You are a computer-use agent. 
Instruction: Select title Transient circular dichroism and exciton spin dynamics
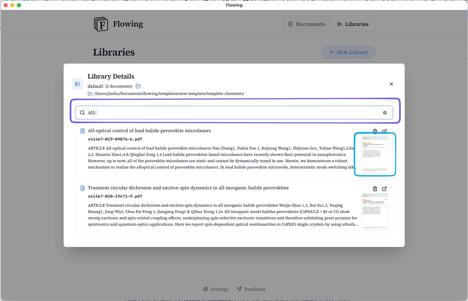tap(188, 188)
